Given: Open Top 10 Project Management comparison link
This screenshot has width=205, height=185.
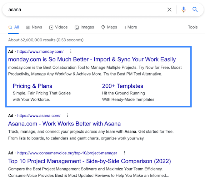Looking at the screenshot, I should pyautogui.click(x=90, y=161).
